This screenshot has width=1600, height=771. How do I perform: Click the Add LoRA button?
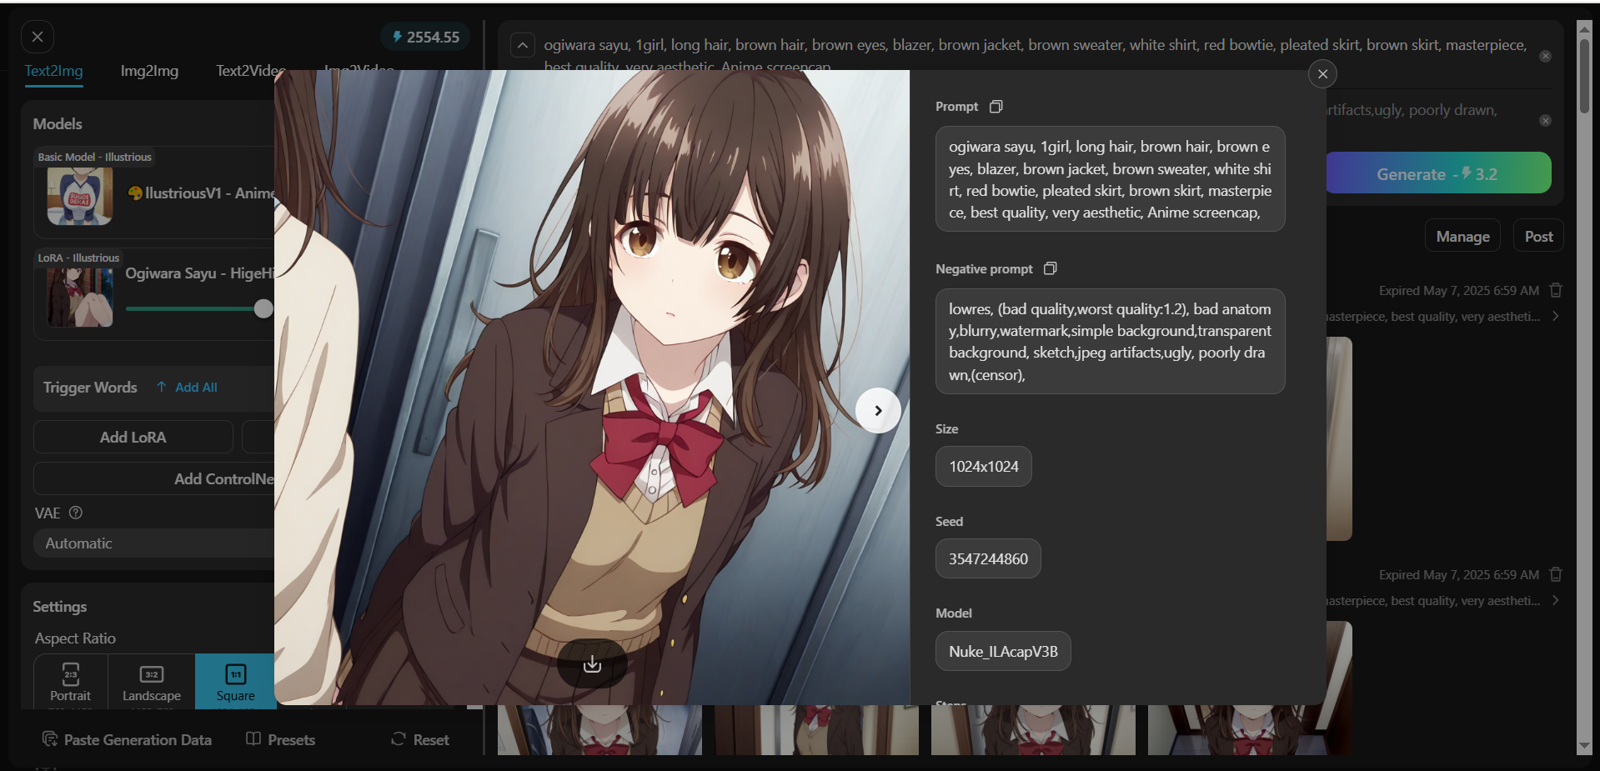tap(133, 437)
